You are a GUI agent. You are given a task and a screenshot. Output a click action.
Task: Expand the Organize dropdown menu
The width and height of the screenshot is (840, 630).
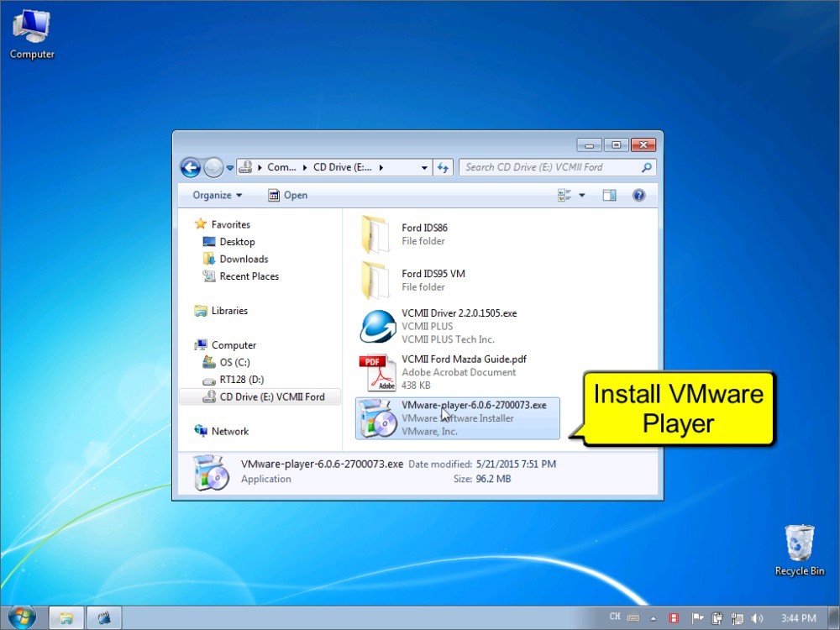[217, 195]
